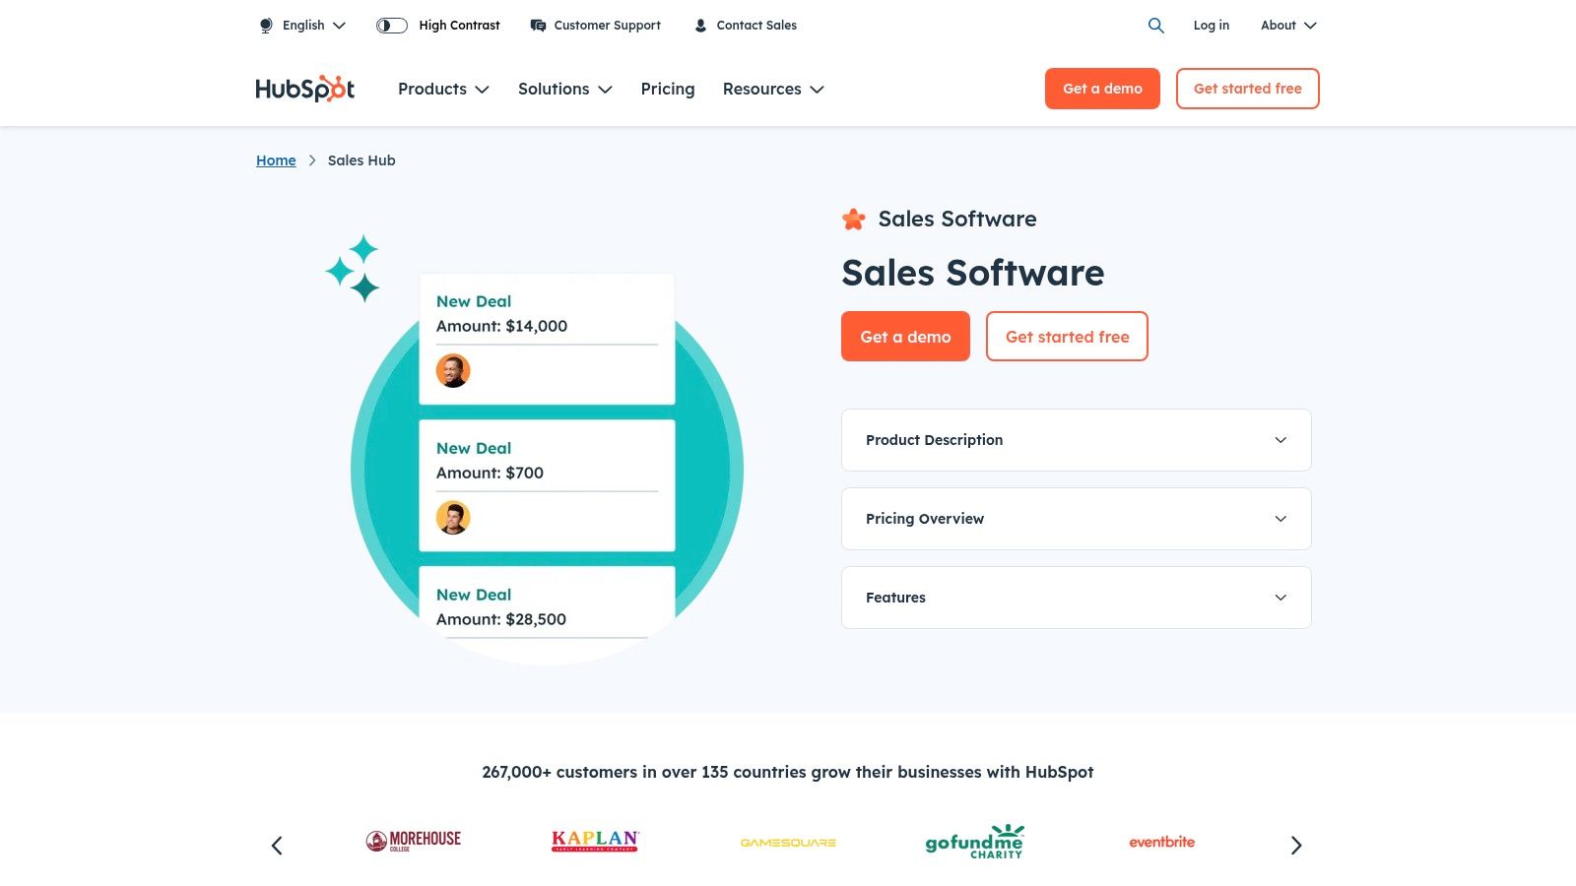The height and width of the screenshot is (886, 1576).
Task: Click Get started free in the header
Action: (1247, 89)
